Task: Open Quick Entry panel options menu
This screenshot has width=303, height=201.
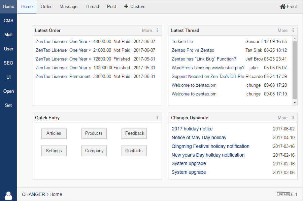Action: point(157,118)
